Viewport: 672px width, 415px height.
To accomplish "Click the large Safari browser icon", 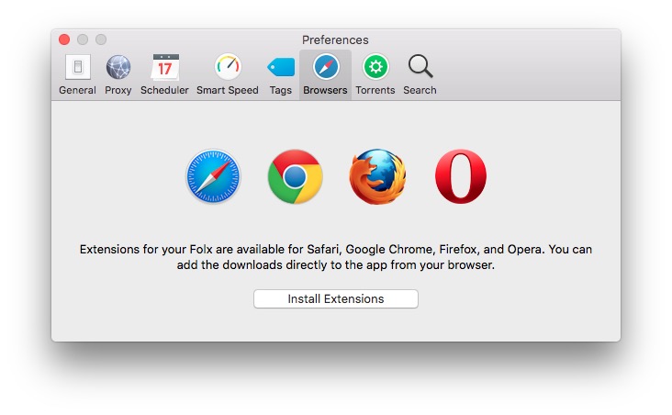I will (212, 176).
